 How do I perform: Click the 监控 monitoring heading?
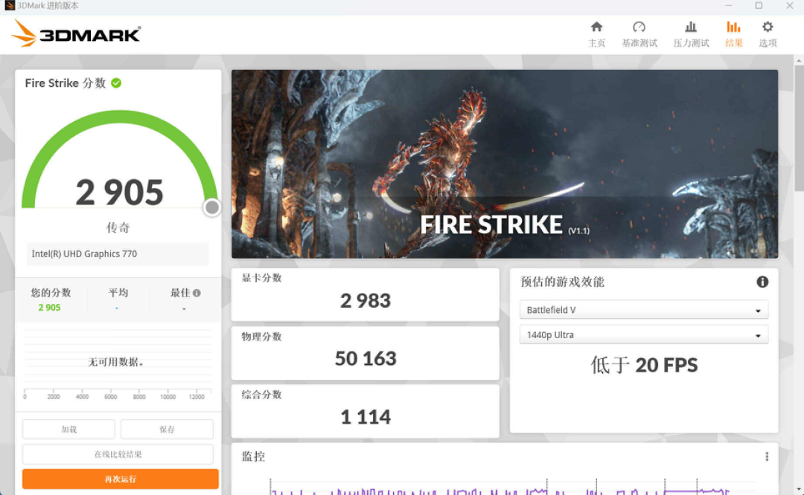(x=253, y=456)
